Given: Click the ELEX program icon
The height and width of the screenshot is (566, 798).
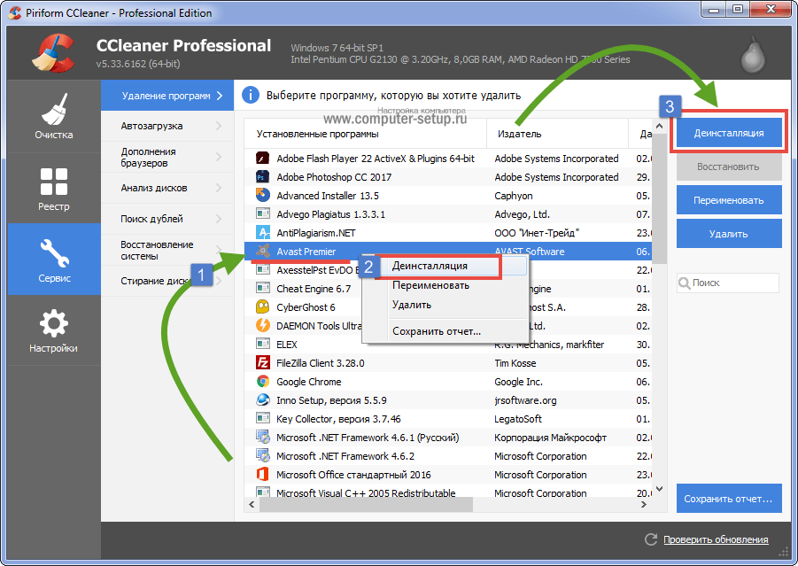Looking at the screenshot, I should tap(263, 344).
